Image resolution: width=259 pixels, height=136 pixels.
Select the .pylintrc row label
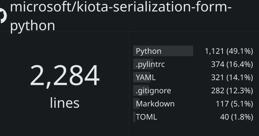coord(150,64)
